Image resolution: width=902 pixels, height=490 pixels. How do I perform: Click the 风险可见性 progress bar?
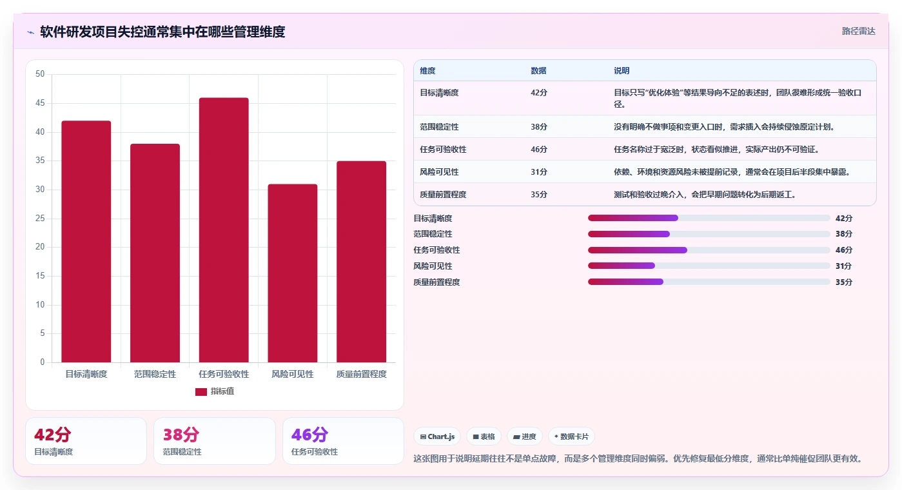pyautogui.click(x=709, y=266)
